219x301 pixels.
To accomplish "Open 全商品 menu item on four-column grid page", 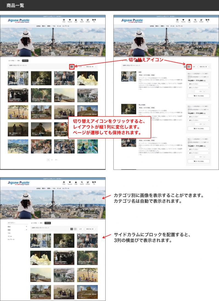I will point(38,26).
